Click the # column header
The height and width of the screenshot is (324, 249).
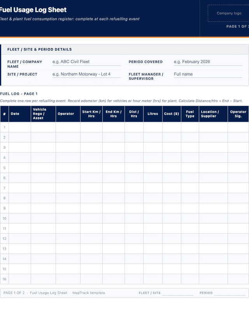(x=4, y=114)
